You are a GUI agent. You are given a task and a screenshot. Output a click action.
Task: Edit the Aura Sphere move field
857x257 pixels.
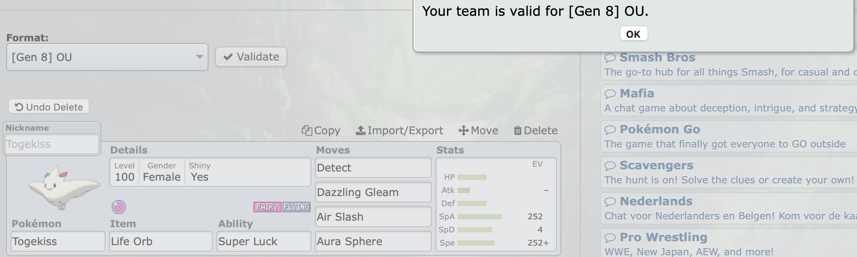pyautogui.click(x=374, y=241)
